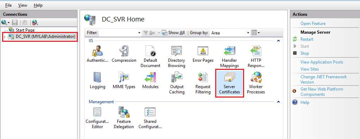Open the Logging feature

[x=97, y=77]
